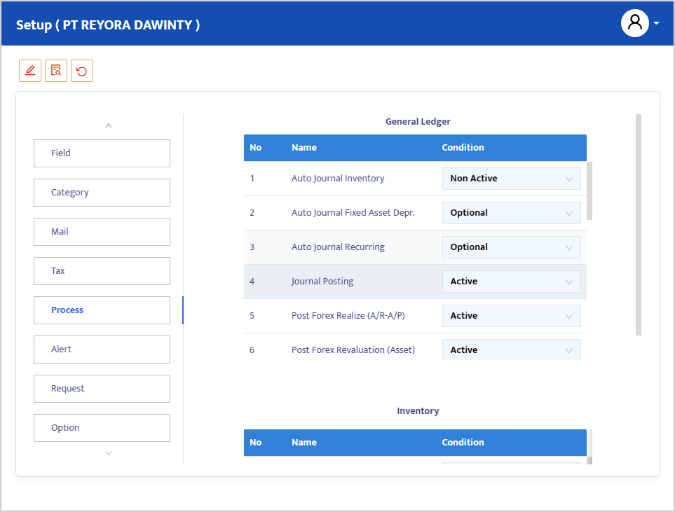Screen dimensions: 675x512
Task: Open Auto Journal Fixed Asset Depr. condition dropdown
Action: point(512,212)
